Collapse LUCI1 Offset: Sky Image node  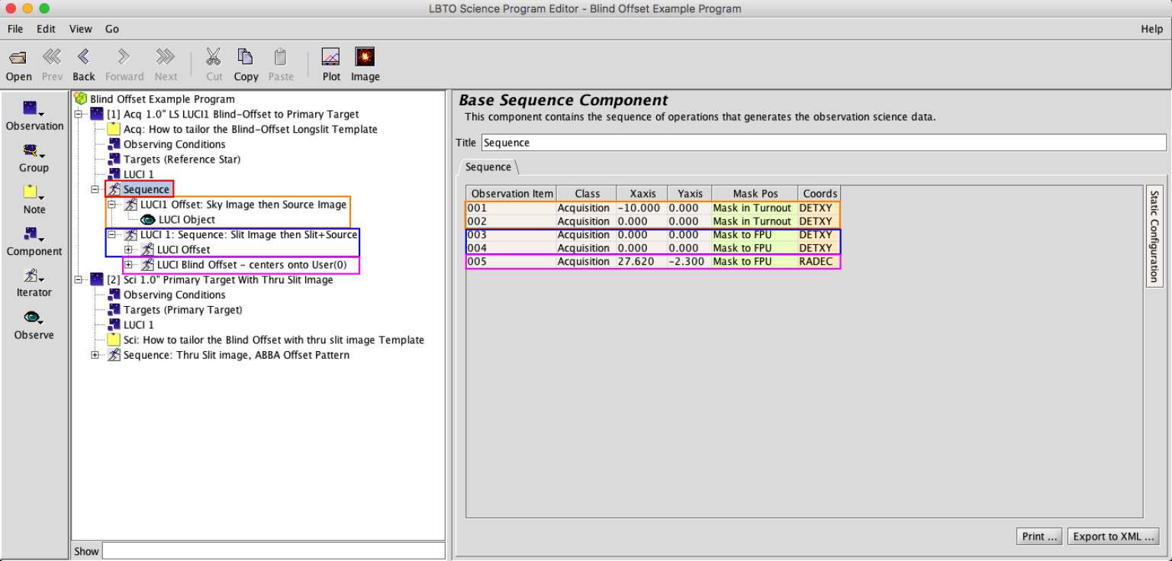[112, 205]
